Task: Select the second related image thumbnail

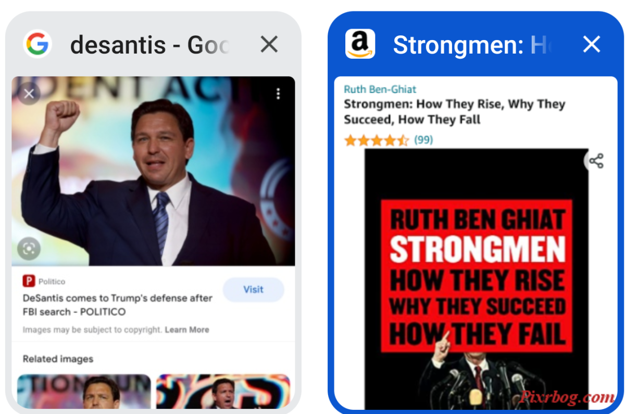Action: coord(223,391)
